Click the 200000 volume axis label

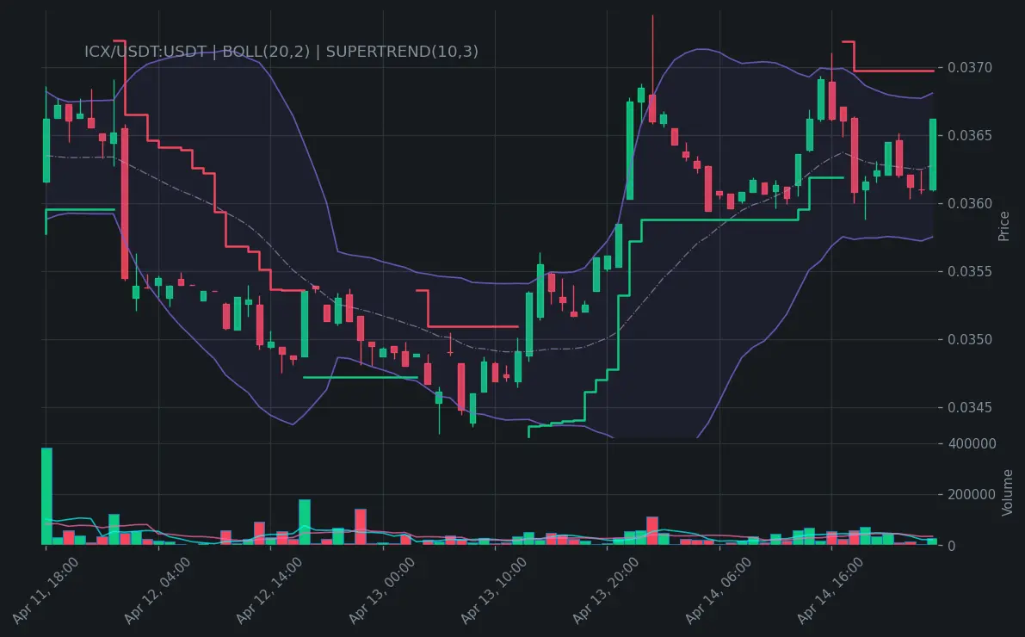972,494
